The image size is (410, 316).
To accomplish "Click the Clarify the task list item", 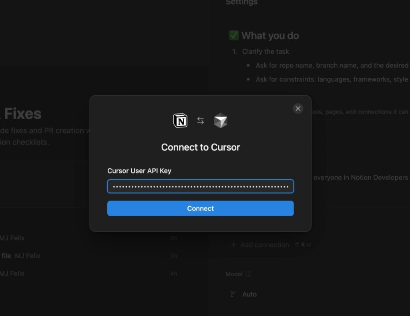I will [265, 51].
